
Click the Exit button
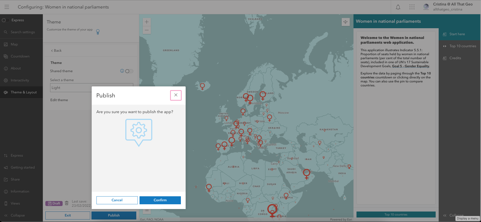68,215
